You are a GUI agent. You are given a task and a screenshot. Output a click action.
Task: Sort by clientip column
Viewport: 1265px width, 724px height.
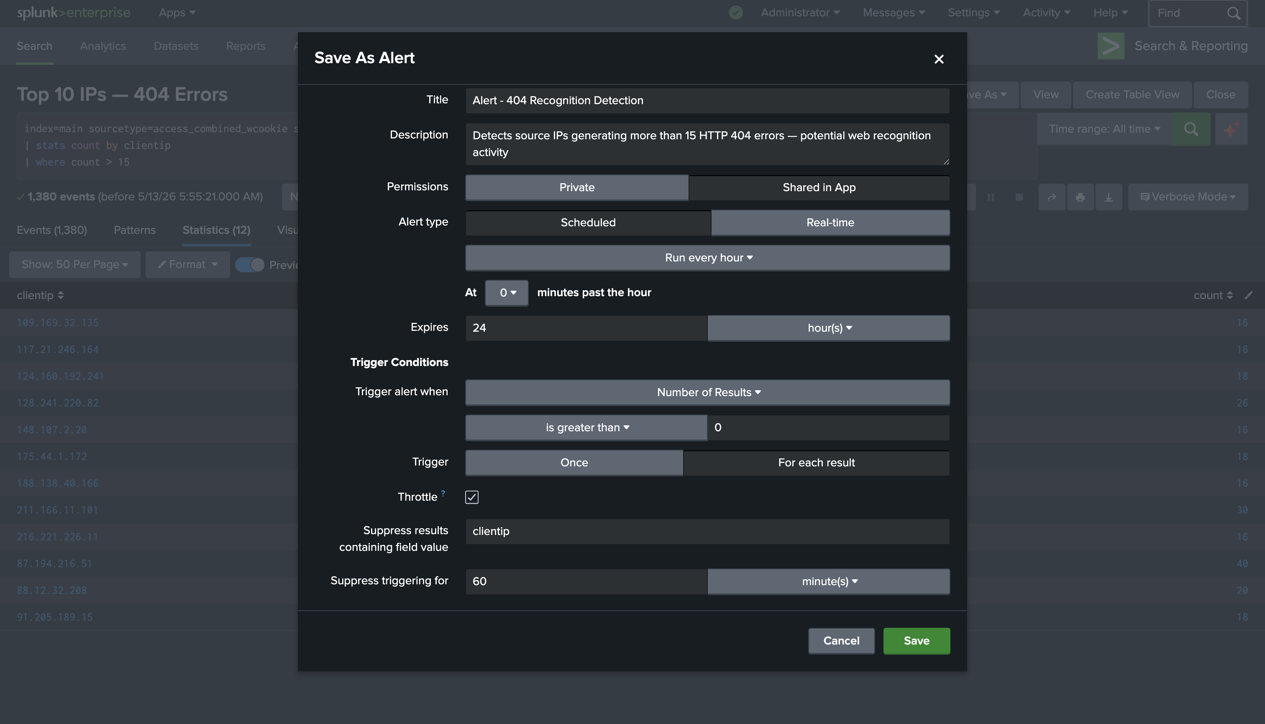click(x=40, y=295)
